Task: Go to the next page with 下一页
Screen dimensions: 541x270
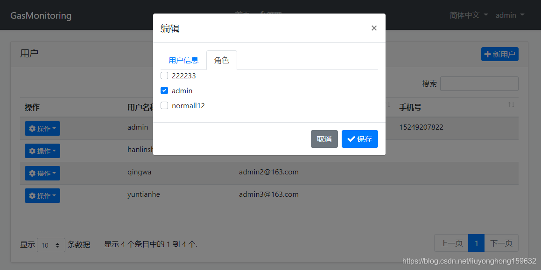Action: (x=502, y=243)
